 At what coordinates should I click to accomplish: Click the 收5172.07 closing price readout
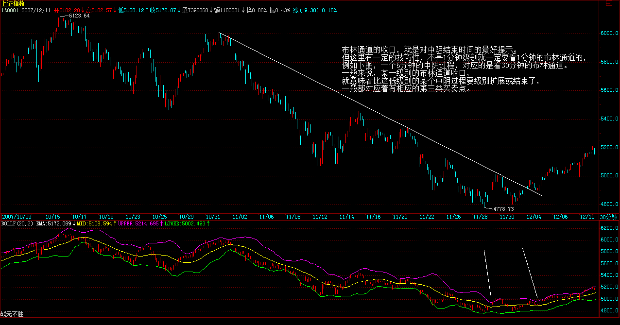point(163,10)
